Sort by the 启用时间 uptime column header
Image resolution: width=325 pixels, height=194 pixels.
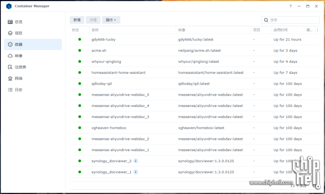click(288, 30)
